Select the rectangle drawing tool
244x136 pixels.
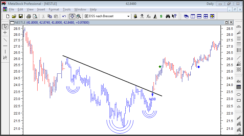pos(239,101)
